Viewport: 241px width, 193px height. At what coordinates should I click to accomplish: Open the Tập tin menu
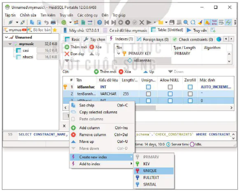pyautogui.click(x=10, y=15)
